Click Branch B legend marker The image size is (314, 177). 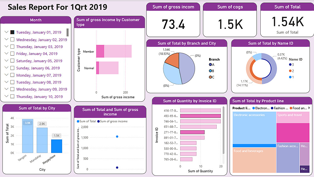(x=210, y=71)
